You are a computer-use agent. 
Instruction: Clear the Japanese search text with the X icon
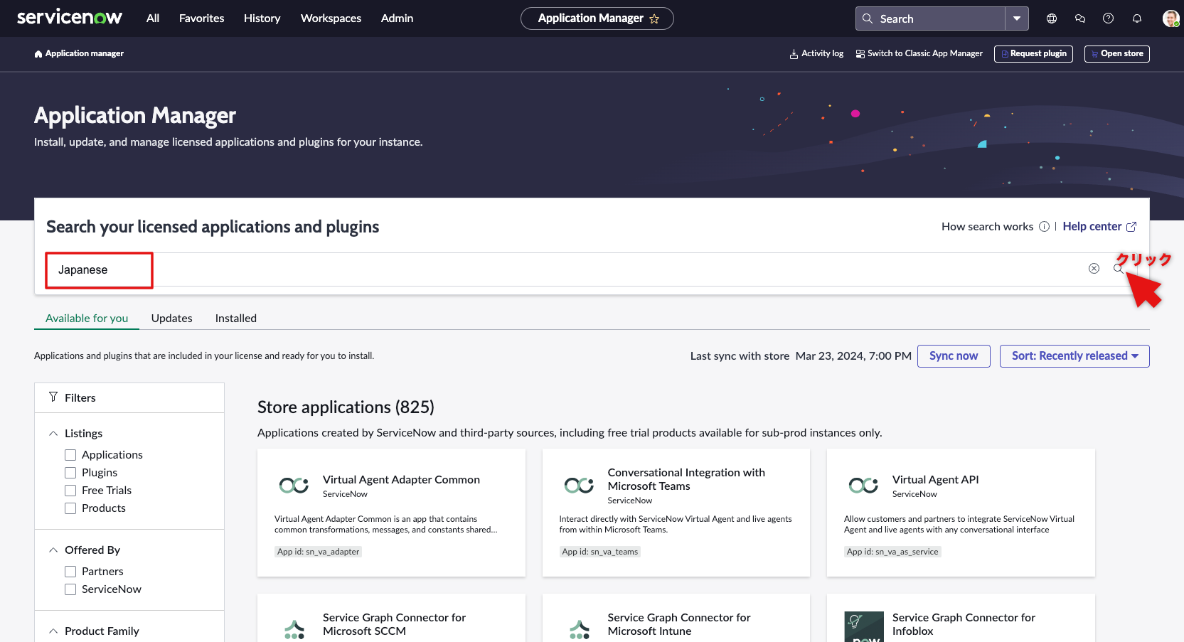1093,269
